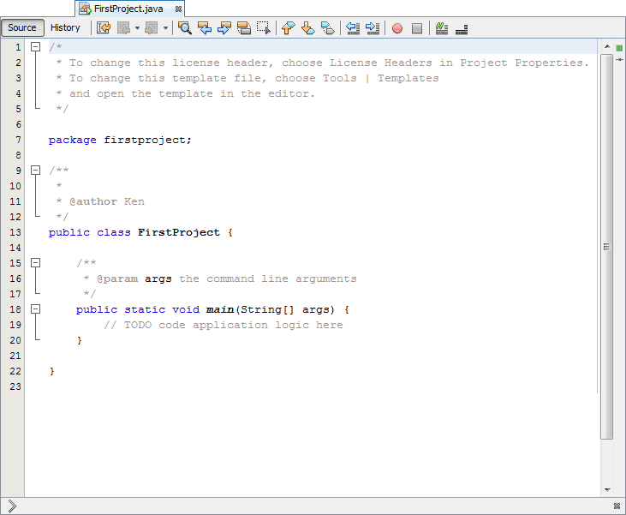Viewport: 626px width, 515px height.
Task: Click the 'main' method name on line 18
Action: [220, 309]
